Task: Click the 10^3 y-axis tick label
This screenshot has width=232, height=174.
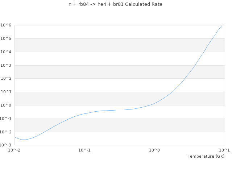Action: [7, 65]
